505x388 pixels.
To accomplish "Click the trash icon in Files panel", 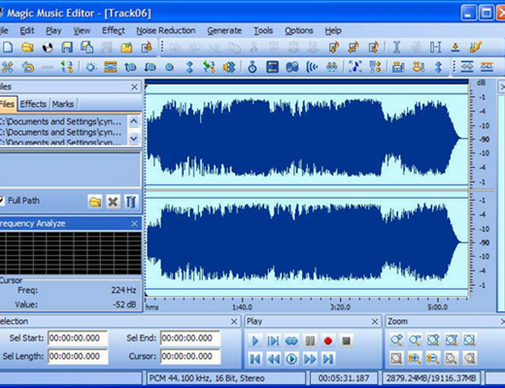I will 131,202.
